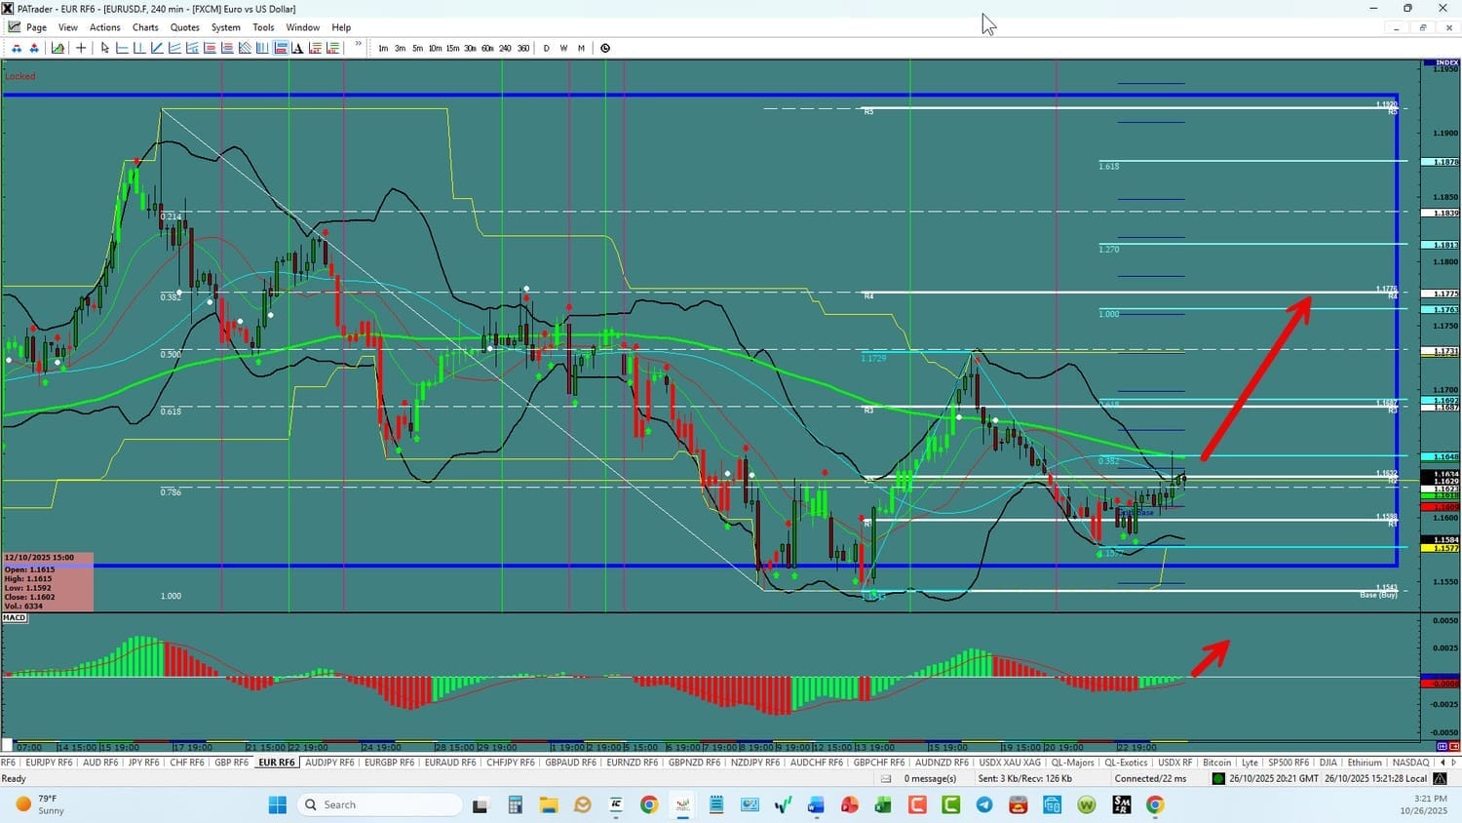The height and width of the screenshot is (823, 1462).
Task: Toggle the 240 minute timeframe
Action: pyautogui.click(x=505, y=48)
